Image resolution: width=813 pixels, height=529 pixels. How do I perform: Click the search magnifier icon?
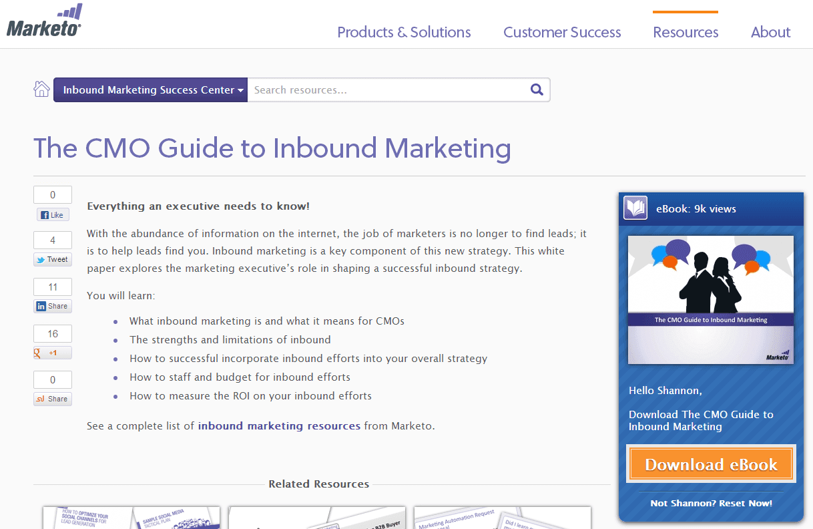pyautogui.click(x=537, y=90)
